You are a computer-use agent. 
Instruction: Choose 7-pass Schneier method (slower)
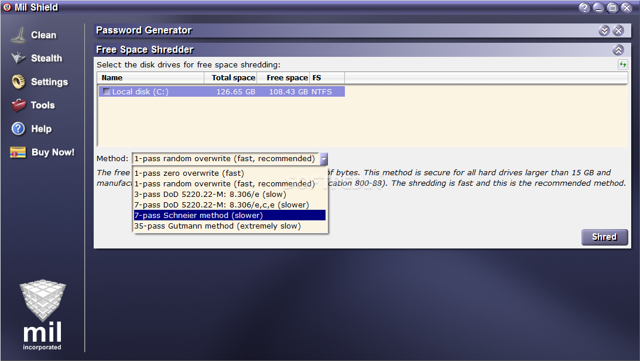coord(230,215)
